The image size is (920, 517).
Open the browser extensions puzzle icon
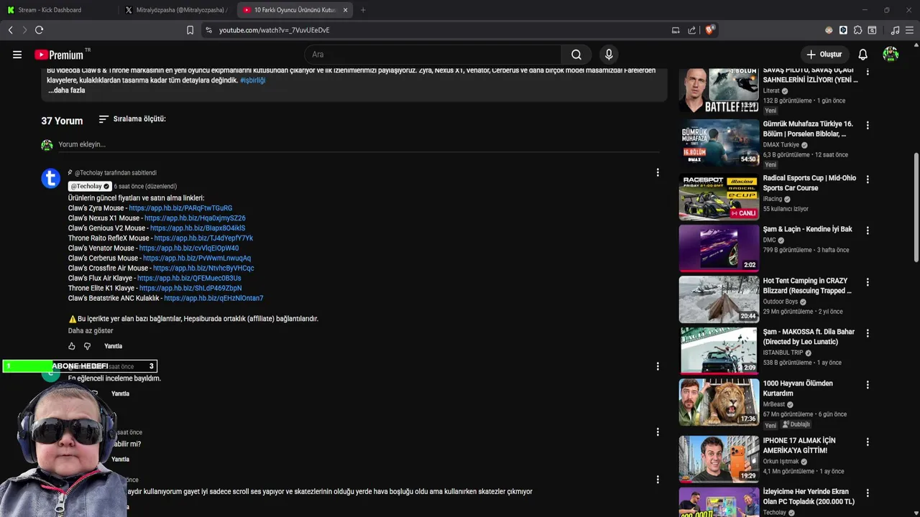857,30
